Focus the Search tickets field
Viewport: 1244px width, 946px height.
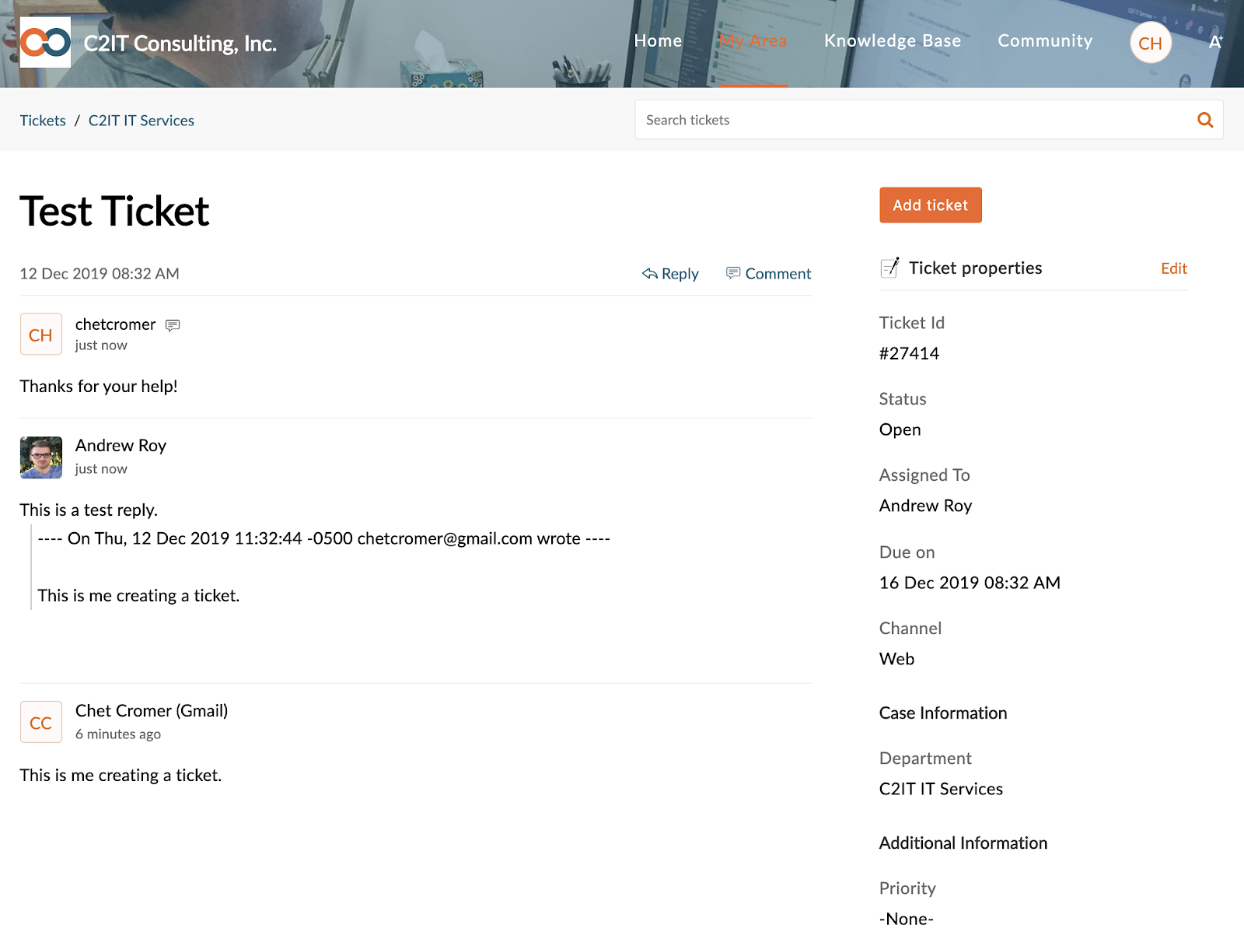[x=929, y=120]
